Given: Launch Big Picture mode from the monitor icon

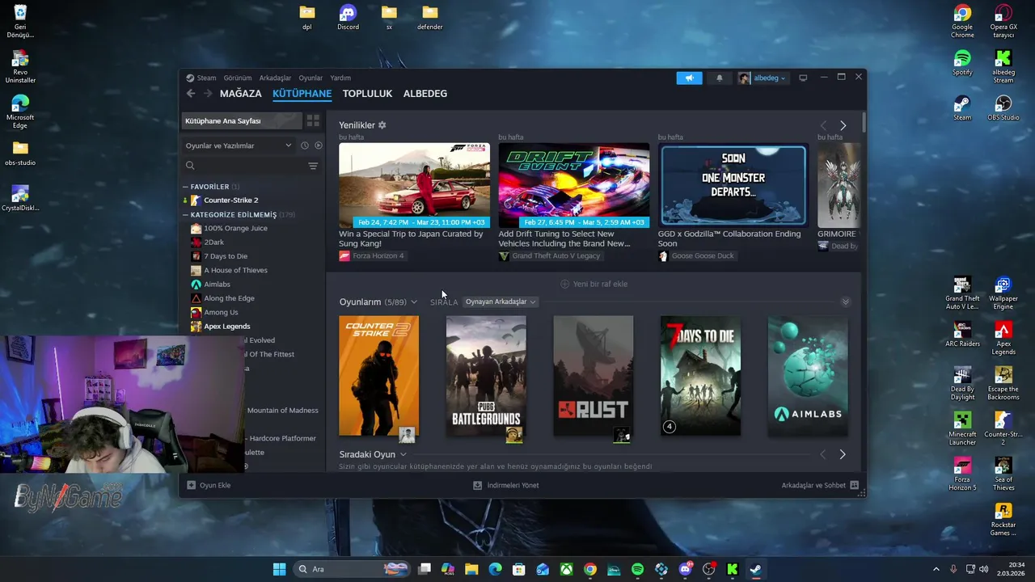Looking at the screenshot, I should 803,78.
